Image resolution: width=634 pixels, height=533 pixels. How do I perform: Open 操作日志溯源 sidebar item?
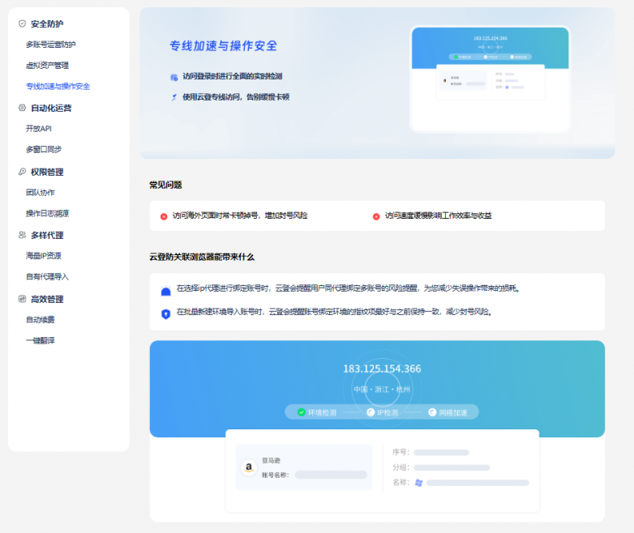(47, 213)
